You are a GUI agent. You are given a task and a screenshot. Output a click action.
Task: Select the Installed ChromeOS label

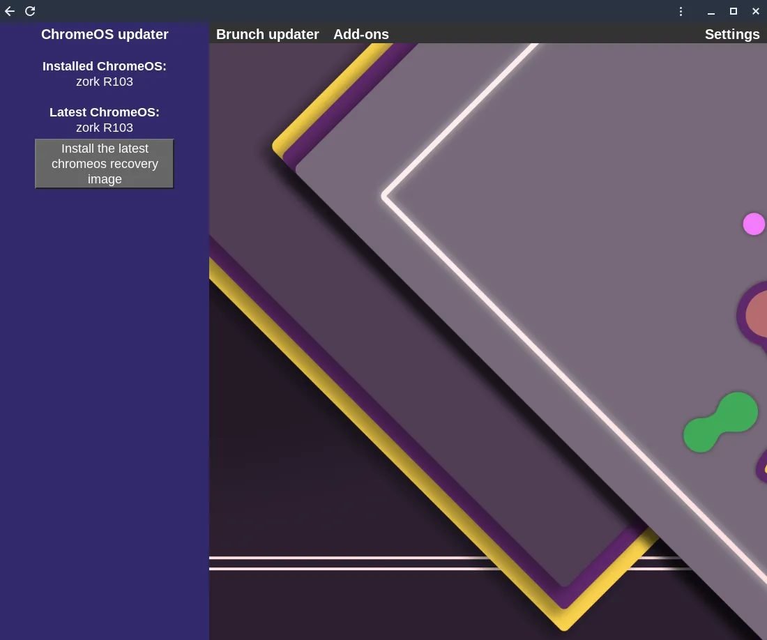[x=105, y=66]
